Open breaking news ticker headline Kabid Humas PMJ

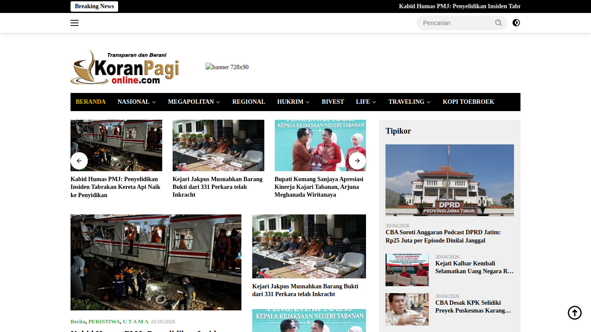459,6
